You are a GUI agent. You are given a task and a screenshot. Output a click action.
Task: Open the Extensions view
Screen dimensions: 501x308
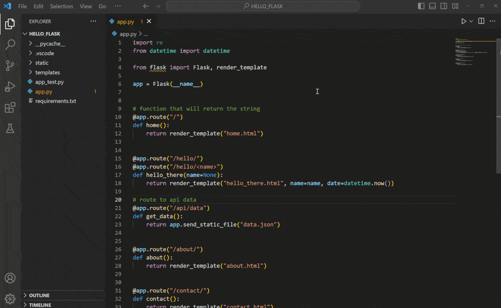click(10, 107)
